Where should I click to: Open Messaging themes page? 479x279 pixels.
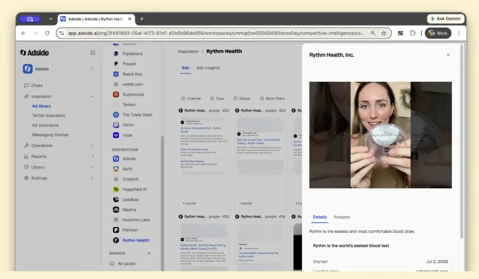50,135
